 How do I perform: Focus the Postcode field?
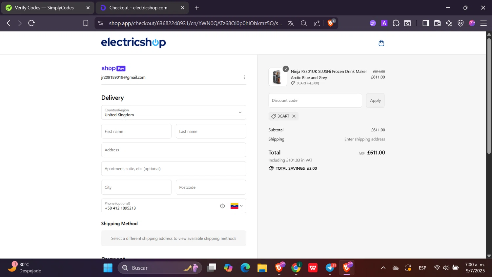click(211, 187)
